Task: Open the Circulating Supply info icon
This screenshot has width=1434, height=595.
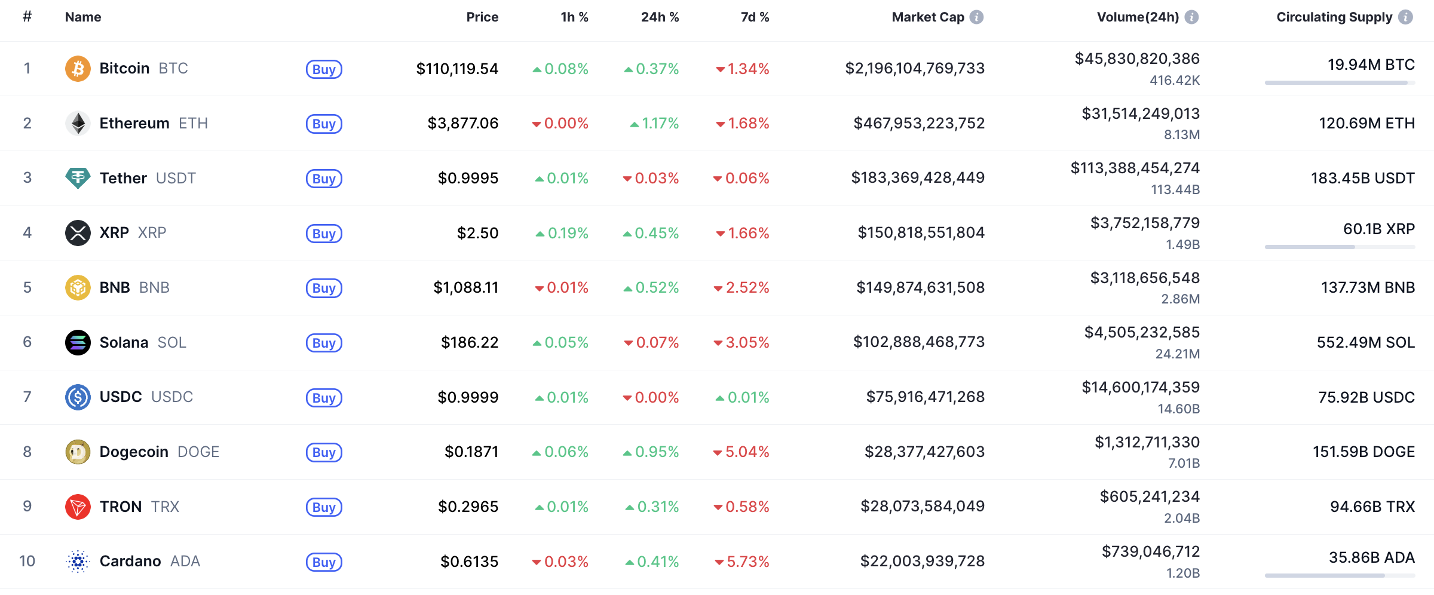Action: click(x=1406, y=17)
